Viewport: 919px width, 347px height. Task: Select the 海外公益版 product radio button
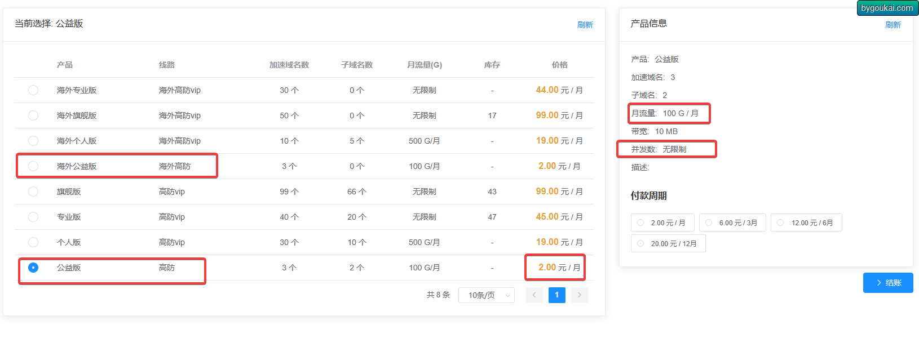(33, 166)
